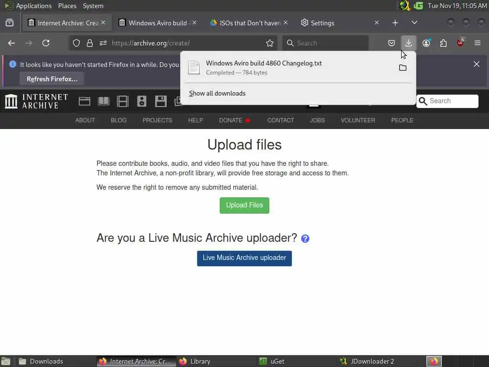489x367 pixels.
Task: Click Show all downloads
Action: [217, 93]
